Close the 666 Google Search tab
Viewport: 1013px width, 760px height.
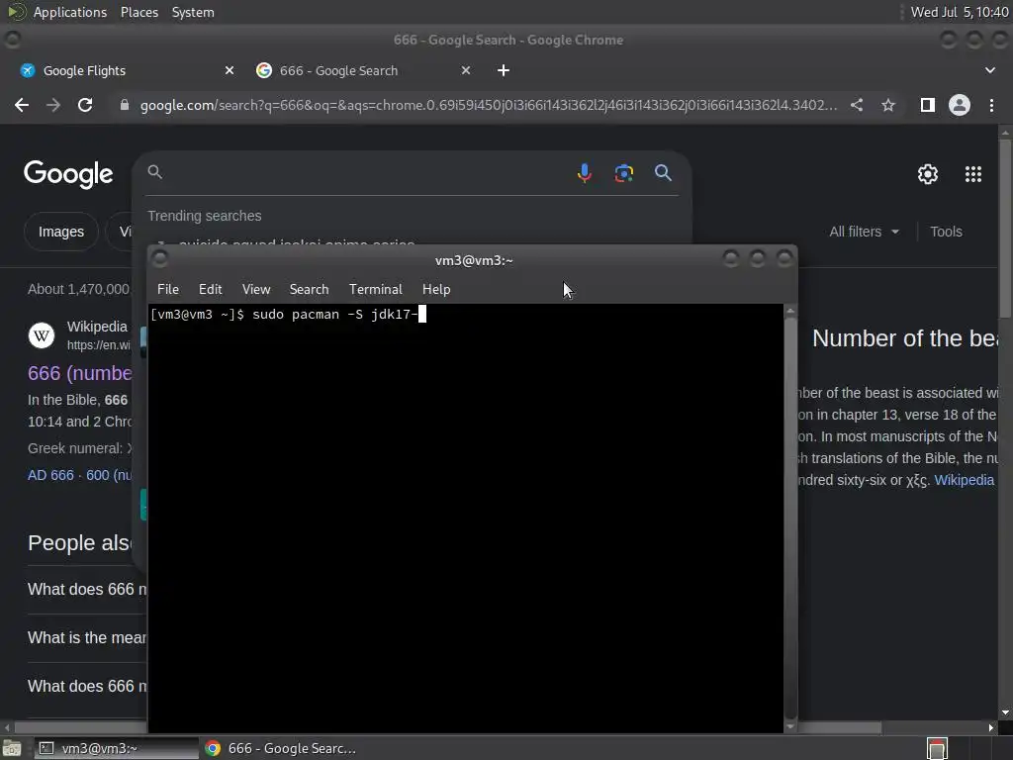(466, 70)
